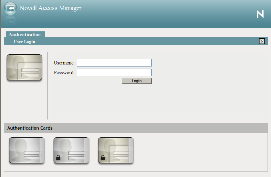Switch to the User Login sub-tab

click(24, 42)
